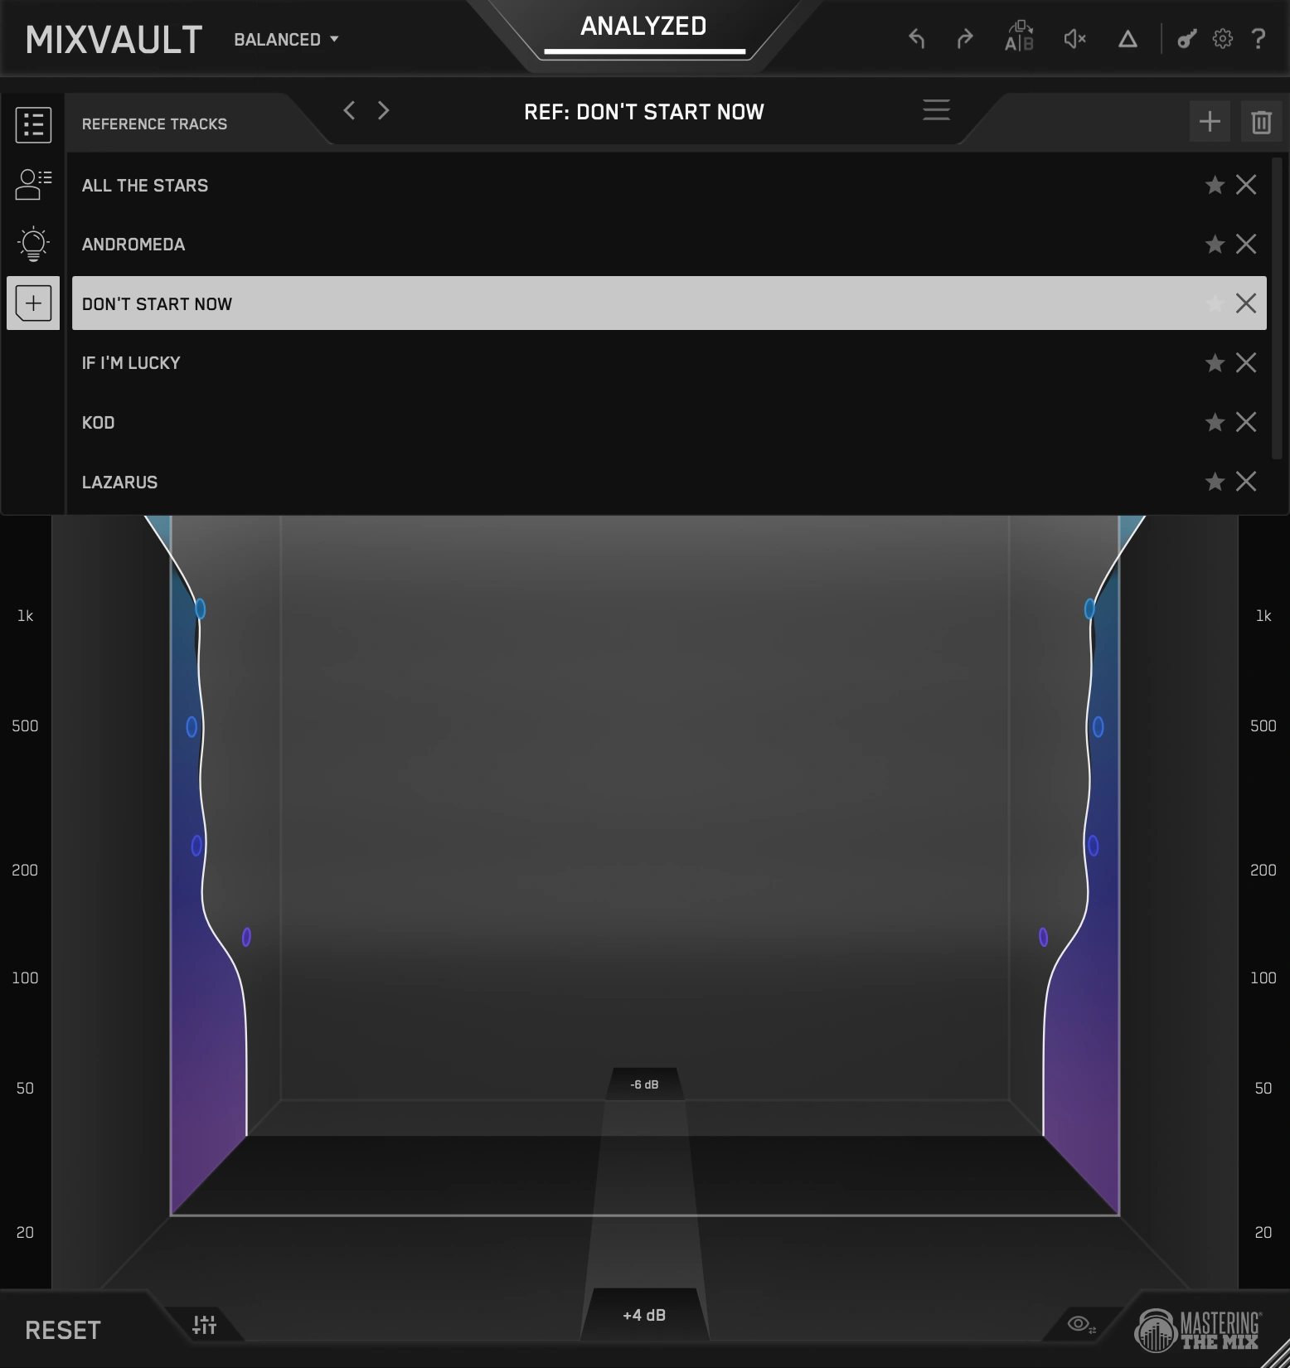Screen dimensions: 1290x1368
Task: Collapse the reference list hamburger menu
Action: (936, 110)
